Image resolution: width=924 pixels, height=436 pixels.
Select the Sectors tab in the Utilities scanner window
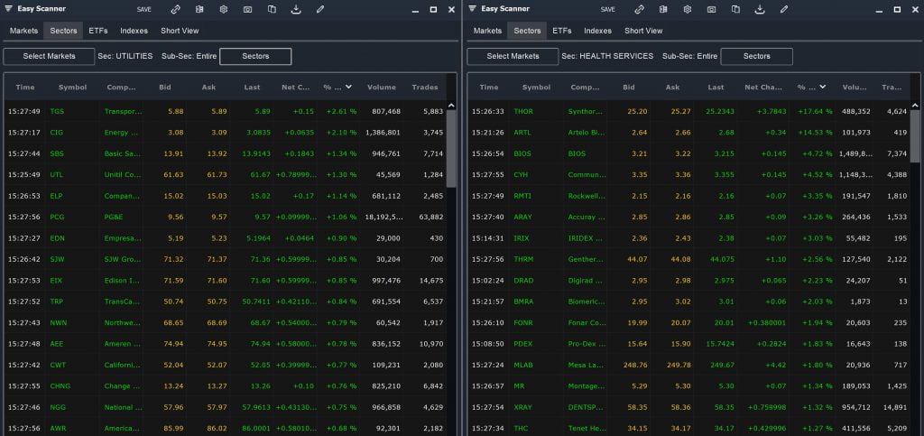pos(63,31)
